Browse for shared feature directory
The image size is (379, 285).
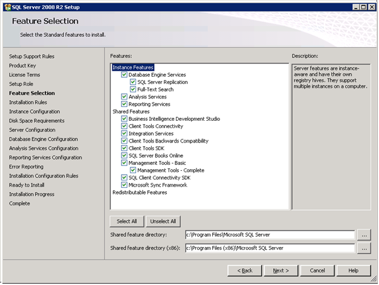click(x=364, y=235)
